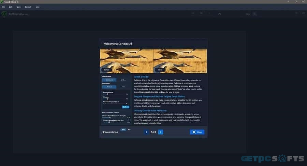Restore down the Topaz DeNoise AI window
Image resolution: width=307 pixels, height=166 pixels.
pos(295,2)
